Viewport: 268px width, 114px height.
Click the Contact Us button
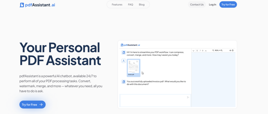pyautogui.click(x=197, y=5)
